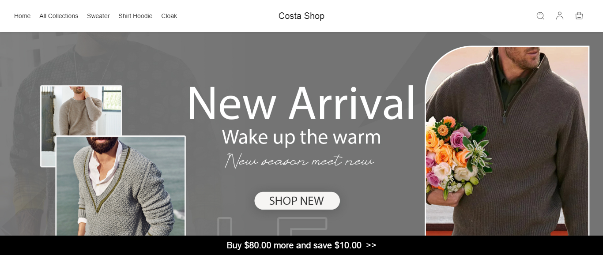
Task: Click the zip-collar sweater with flowers image
Action: 507,141
